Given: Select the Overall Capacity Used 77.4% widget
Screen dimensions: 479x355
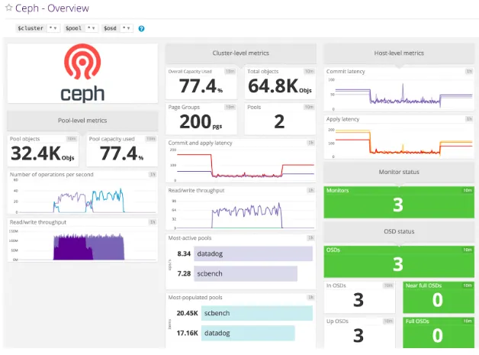Looking at the screenshot, I should [201, 83].
